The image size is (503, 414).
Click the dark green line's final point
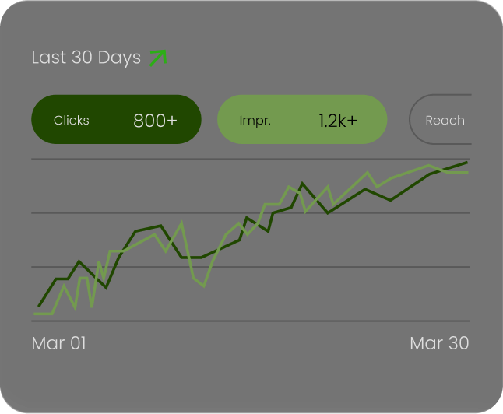pyautogui.click(x=466, y=163)
